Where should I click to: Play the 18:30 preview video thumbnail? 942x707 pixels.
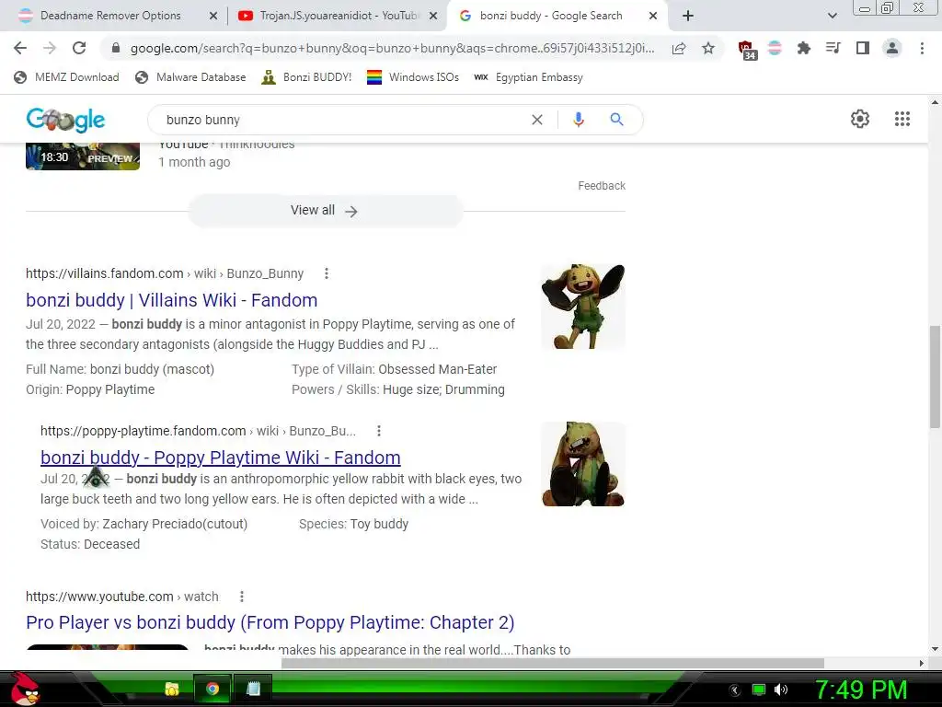83,156
